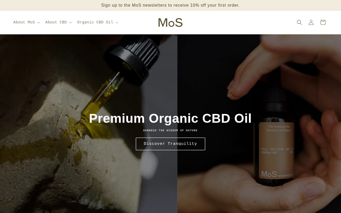Open the shopping cart bag icon

click(x=323, y=22)
